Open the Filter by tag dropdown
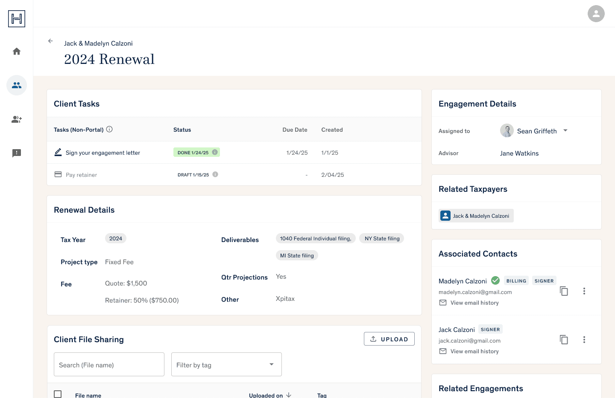The height and width of the screenshot is (398, 615). tap(226, 364)
